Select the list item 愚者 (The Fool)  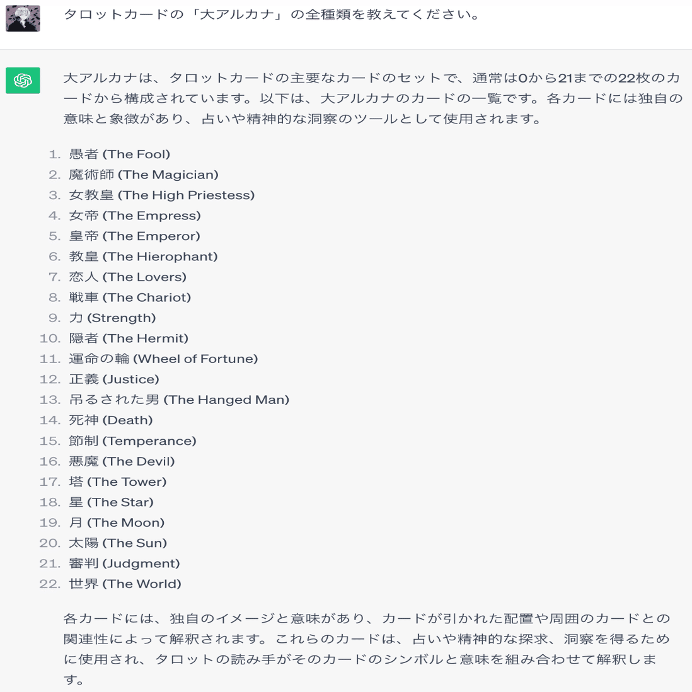(x=119, y=154)
